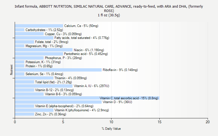Click the Calcium, Ca - 5% (50mg) label

(x=81, y=26)
